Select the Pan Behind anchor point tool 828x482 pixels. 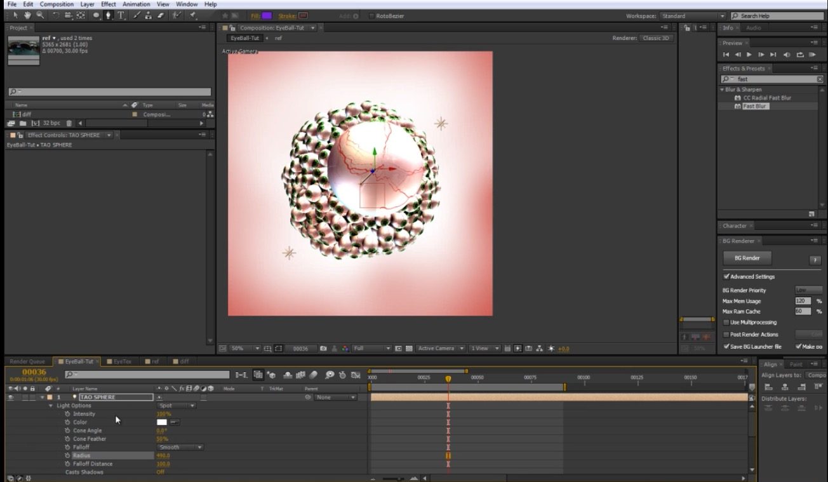(x=81, y=15)
